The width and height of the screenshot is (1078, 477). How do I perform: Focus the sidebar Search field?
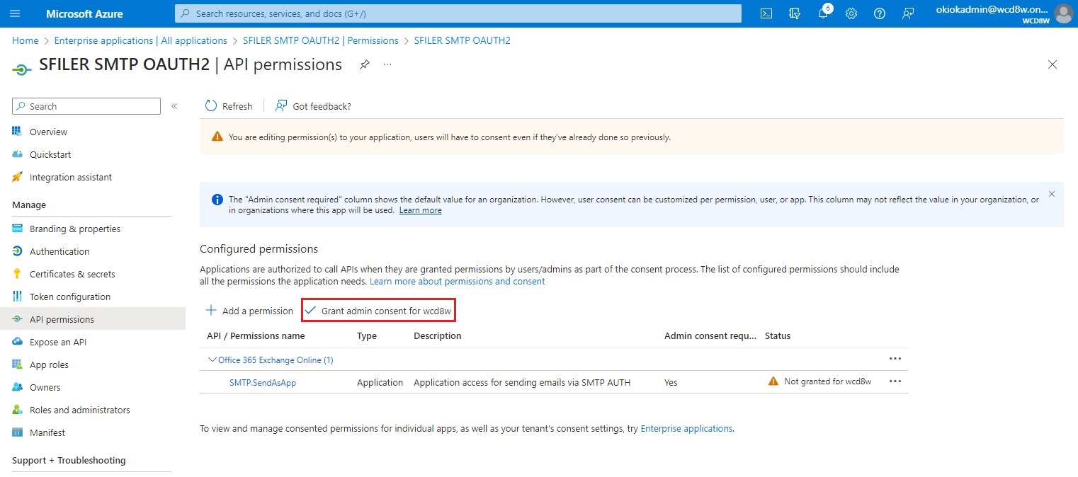(86, 106)
